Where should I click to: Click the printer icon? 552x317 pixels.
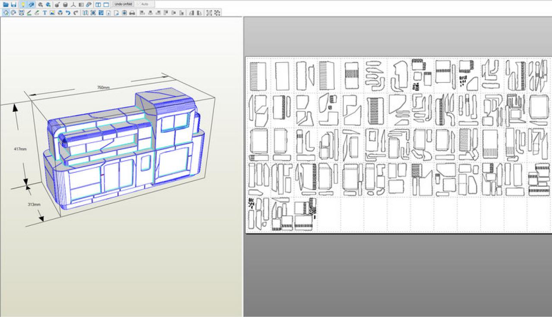(132, 13)
